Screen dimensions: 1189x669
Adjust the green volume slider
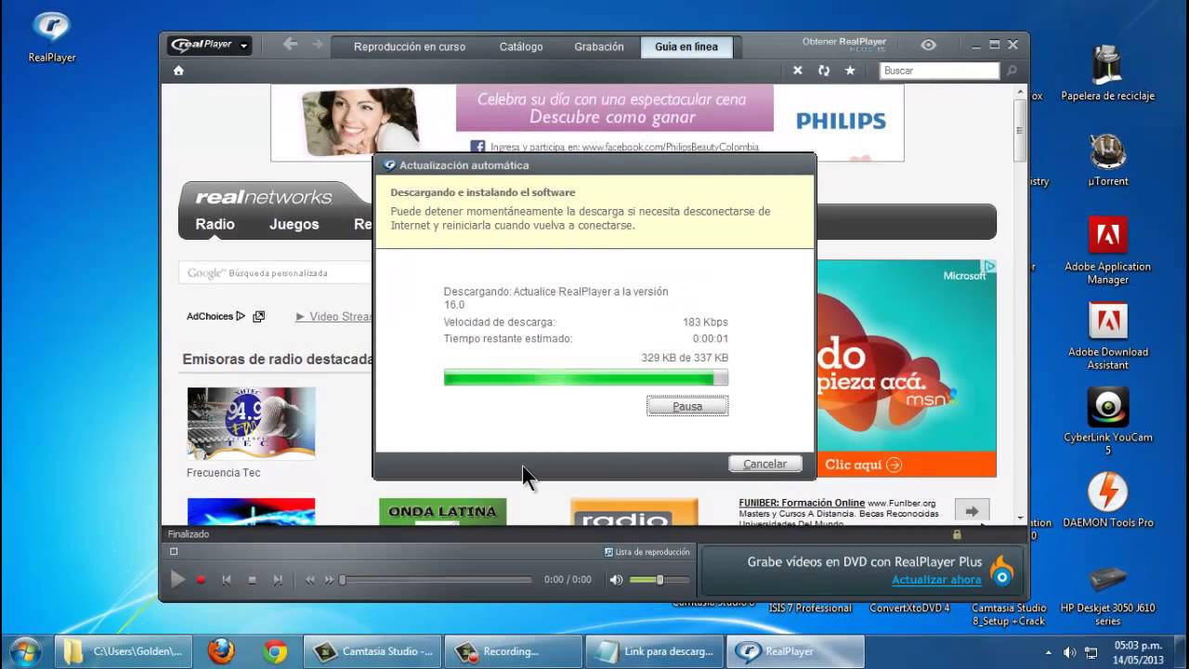pos(659,580)
